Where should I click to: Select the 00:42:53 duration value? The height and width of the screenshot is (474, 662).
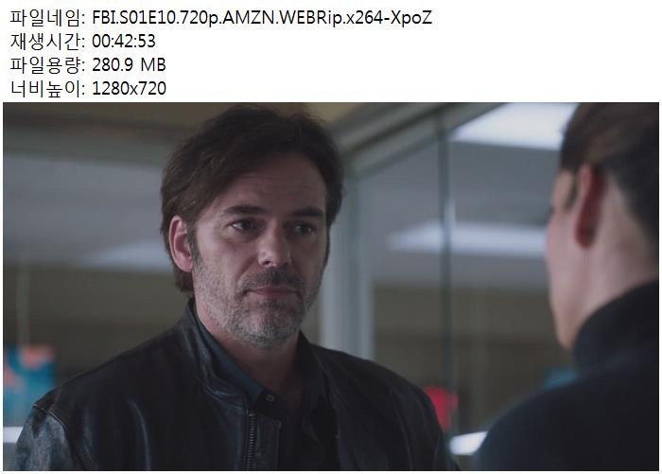pos(124,42)
